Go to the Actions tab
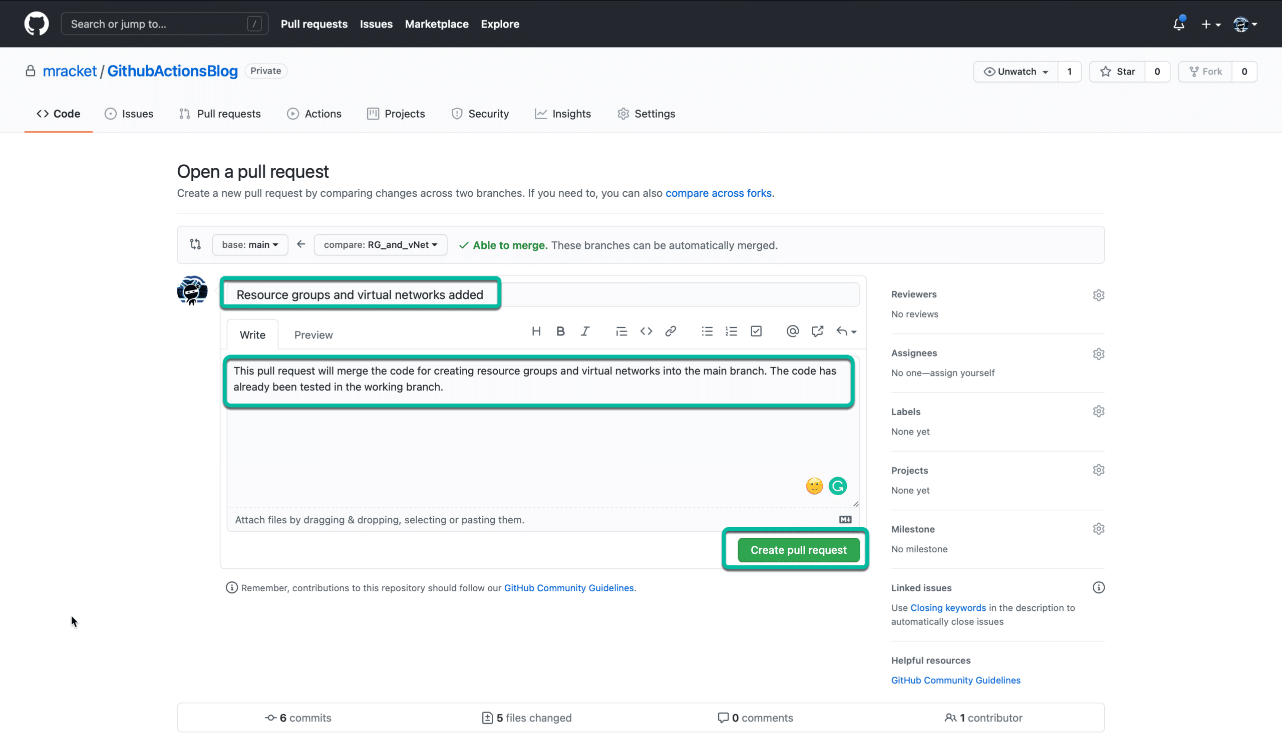The height and width of the screenshot is (740, 1282). coord(314,114)
